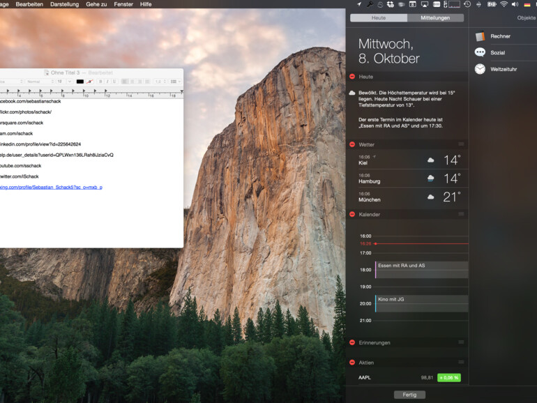The image size is (537, 403).
Task: Select right text alignment in TextEdit
Action: (x=139, y=82)
